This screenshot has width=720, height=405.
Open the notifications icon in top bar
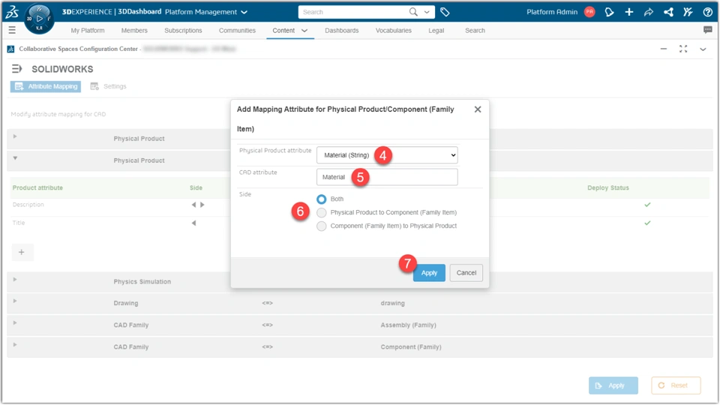[609, 12]
